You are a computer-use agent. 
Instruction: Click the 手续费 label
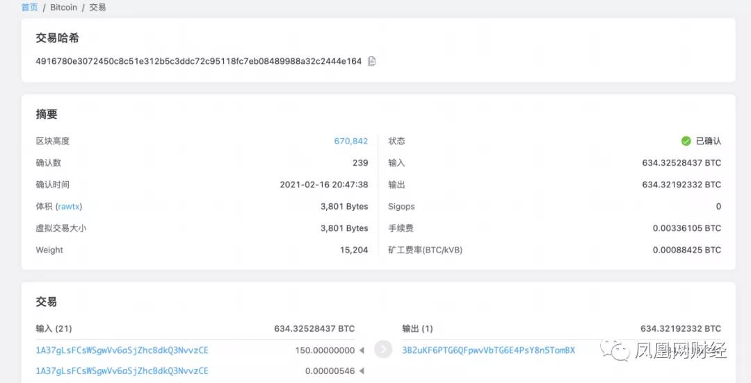click(401, 228)
